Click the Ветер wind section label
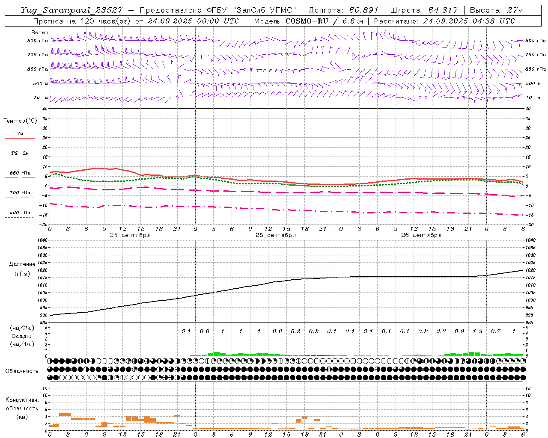Image resolution: width=548 pixels, height=438 pixels. [x=39, y=33]
